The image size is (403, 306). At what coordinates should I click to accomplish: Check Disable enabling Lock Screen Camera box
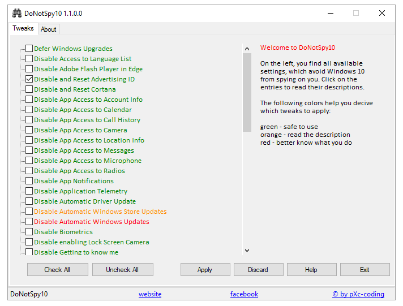(x=29, y=242)
